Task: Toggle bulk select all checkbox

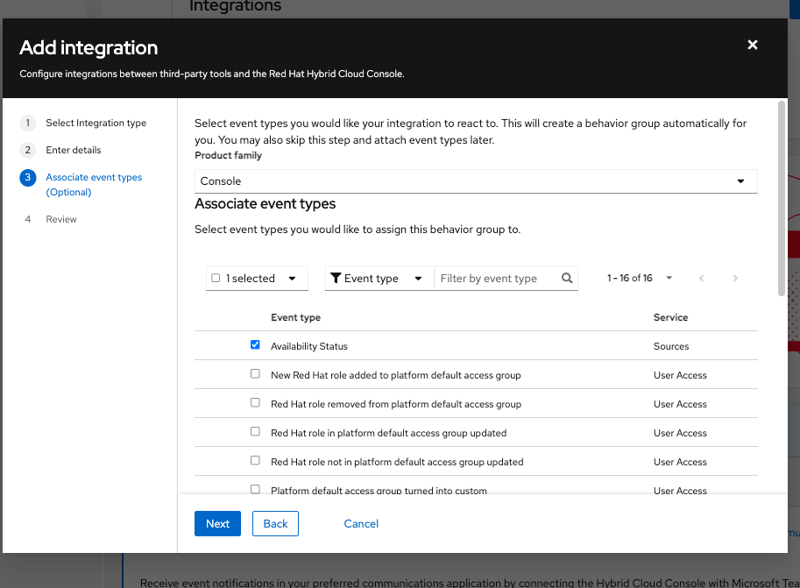Action: 216,279
